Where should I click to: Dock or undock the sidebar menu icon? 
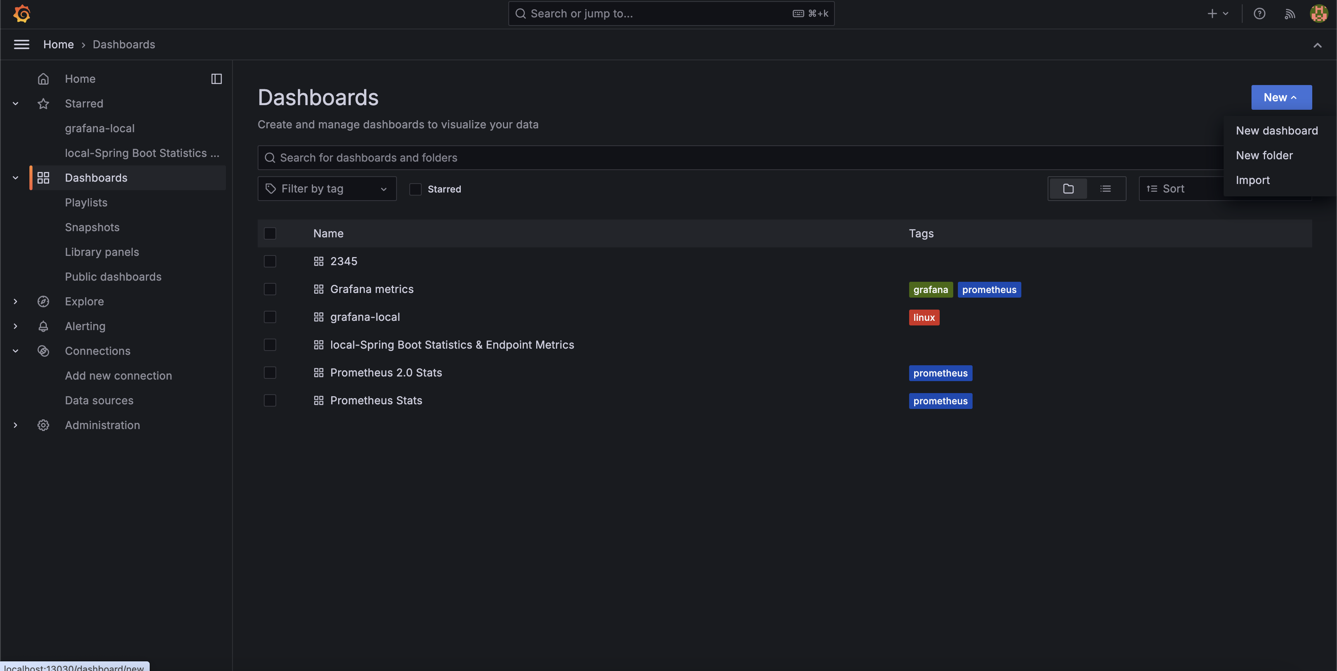tap(216, 79)
